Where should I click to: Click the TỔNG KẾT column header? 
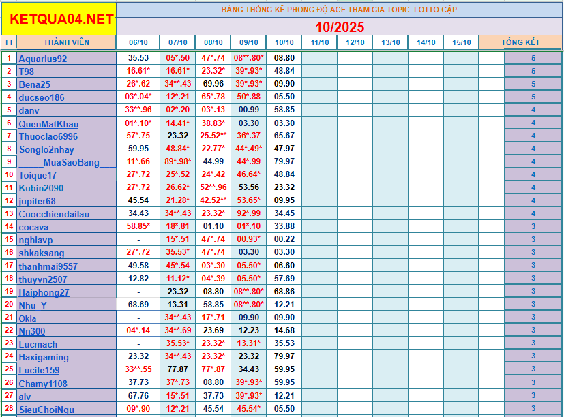[x=520, y=42]
